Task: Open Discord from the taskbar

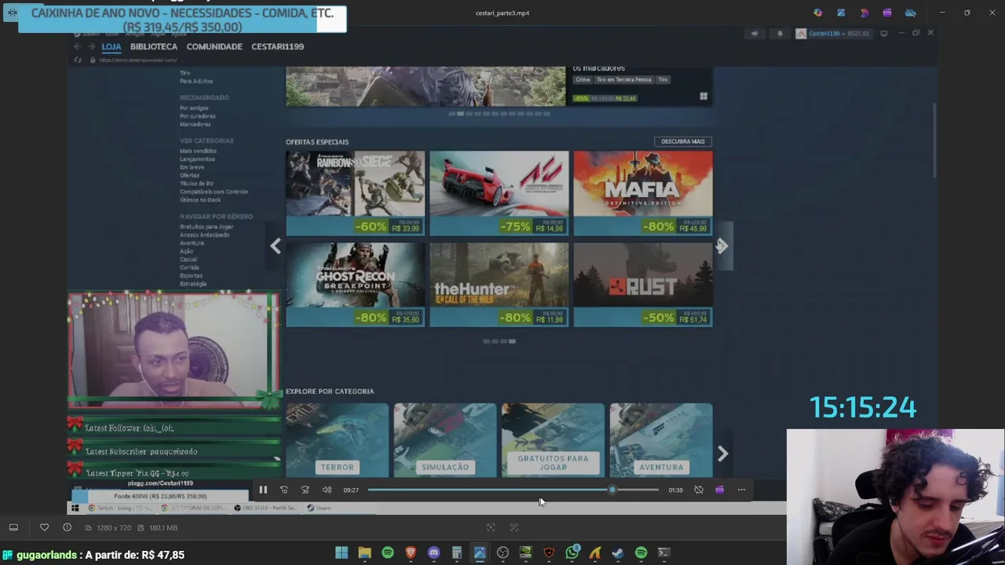Action: 433,552
